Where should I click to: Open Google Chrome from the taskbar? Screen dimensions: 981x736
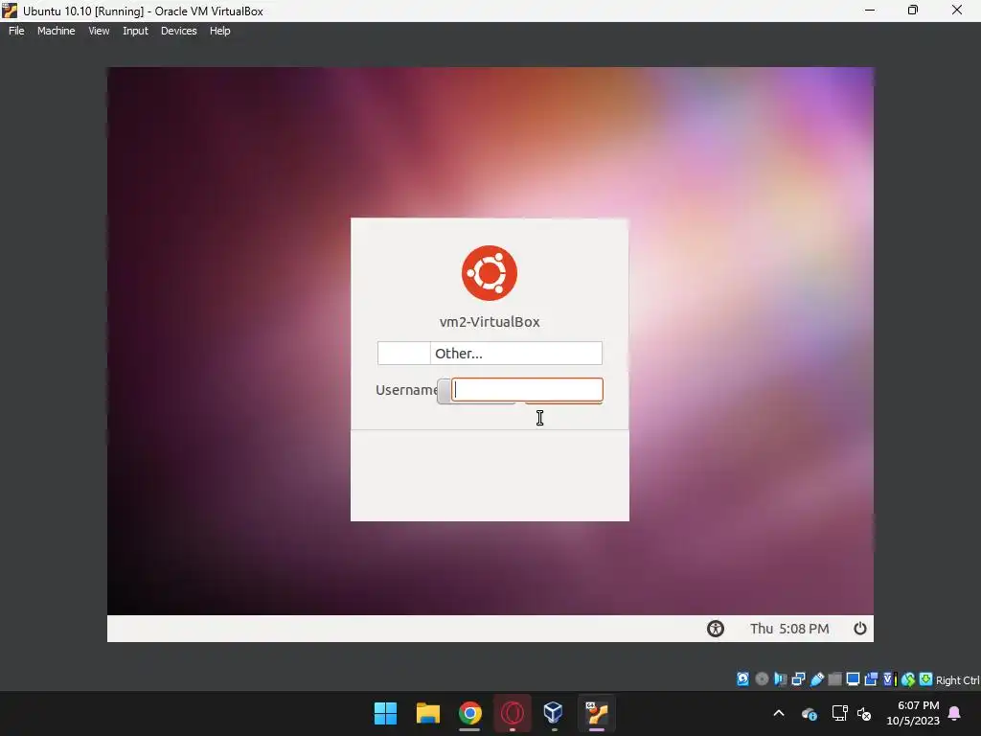click(469, 713)
